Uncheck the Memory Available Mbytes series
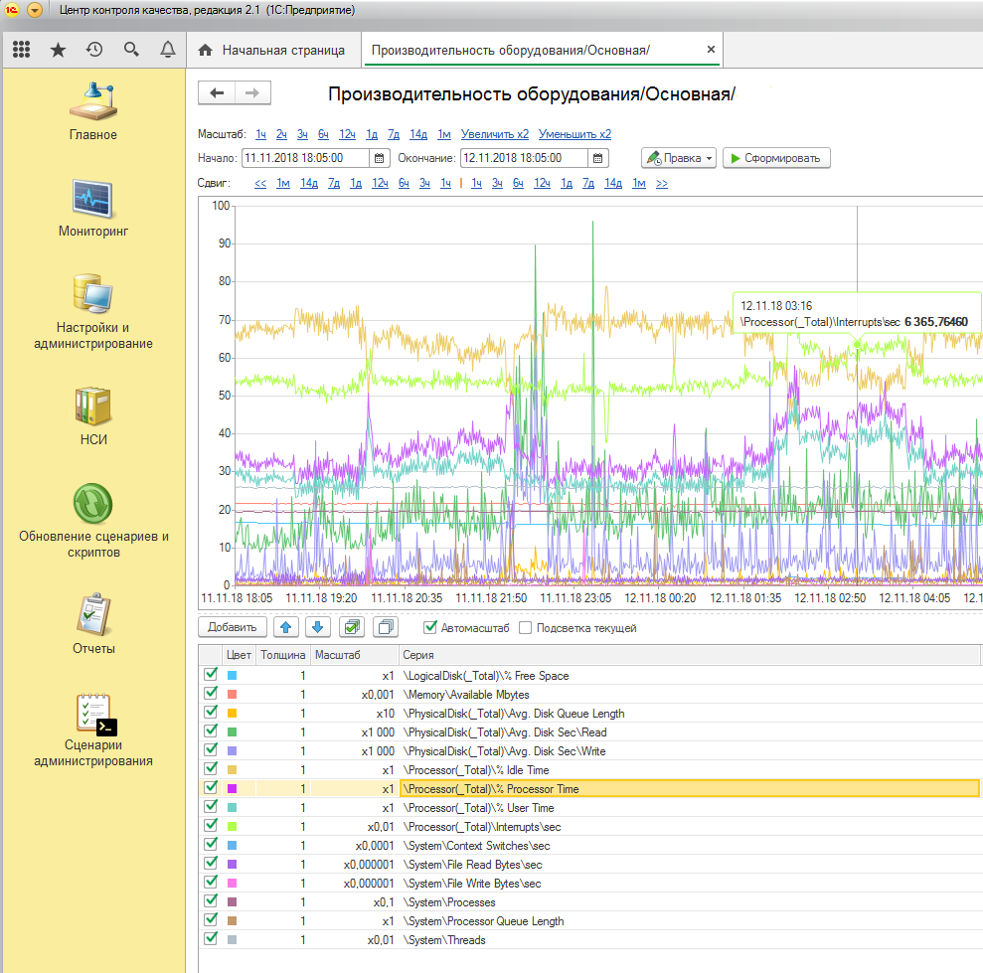The image size is (983, 973). (x=211, y=694)
